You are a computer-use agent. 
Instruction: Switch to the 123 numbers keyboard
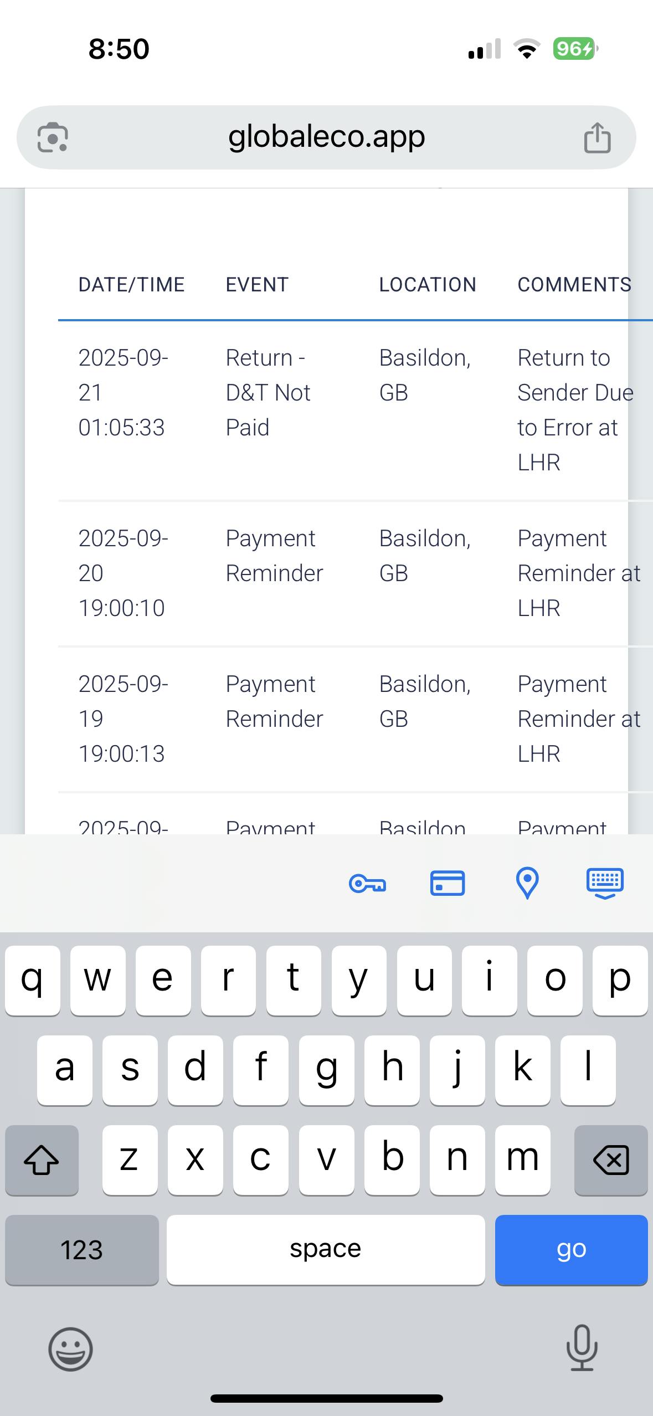[81, 1250]
